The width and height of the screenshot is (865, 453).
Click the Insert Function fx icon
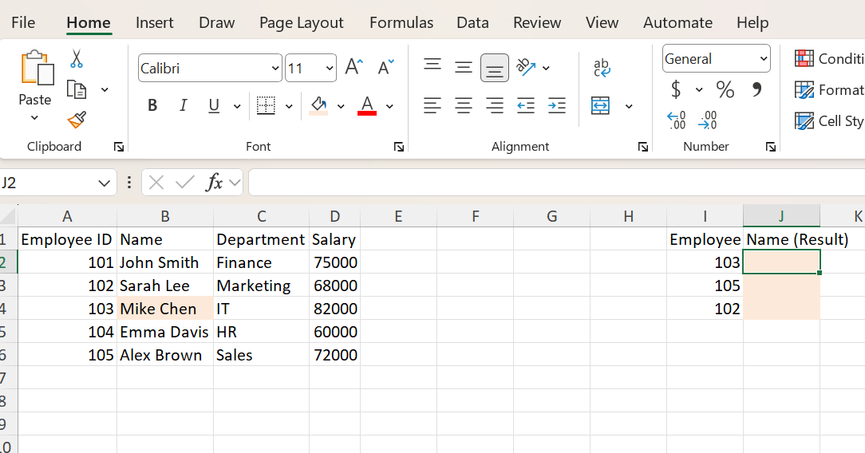point(214,182)
